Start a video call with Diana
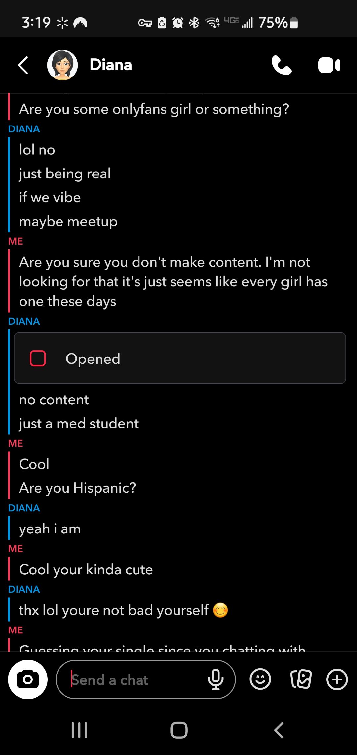357x755 pixels. (329, 65)
